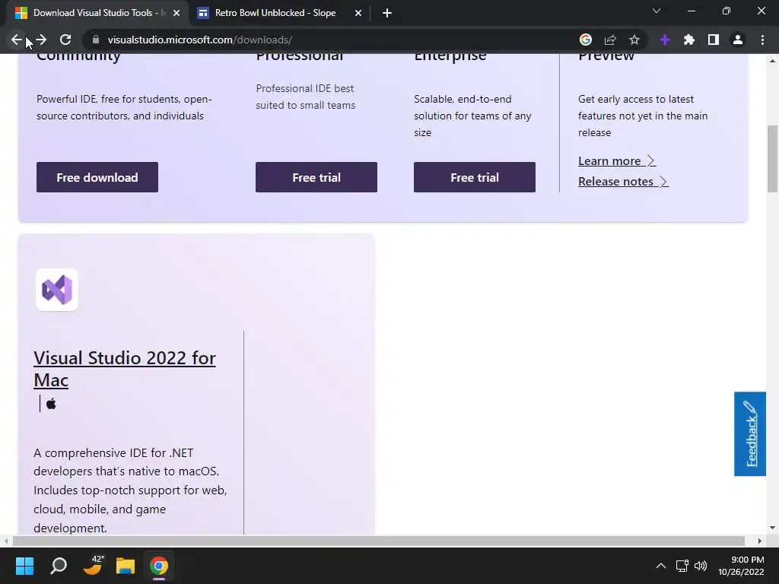
Task: Open File Explorer from the taskbar
Action: [x=126, y=566]
